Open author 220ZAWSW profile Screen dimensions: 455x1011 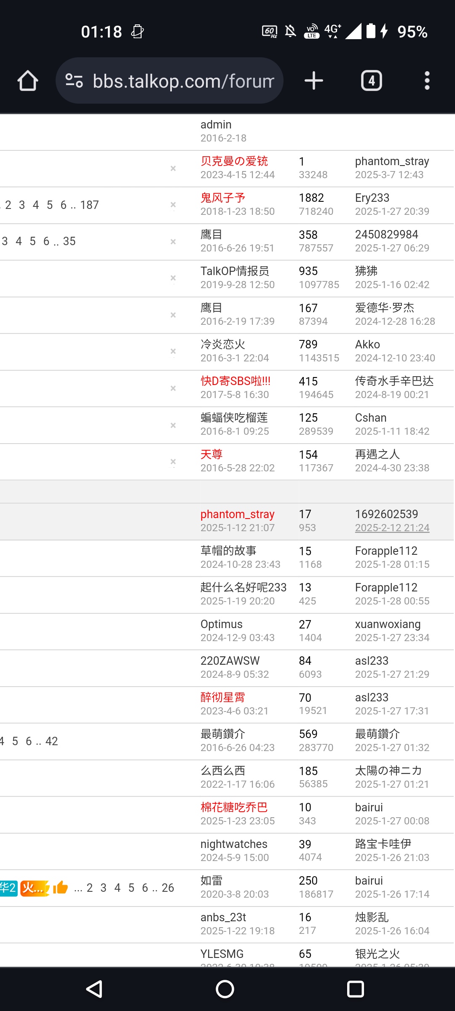point(230,661)
